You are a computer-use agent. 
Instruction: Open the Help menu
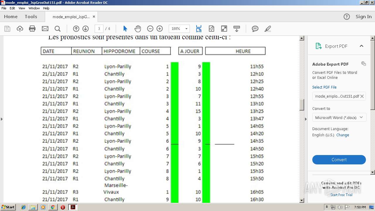point(46,8)
